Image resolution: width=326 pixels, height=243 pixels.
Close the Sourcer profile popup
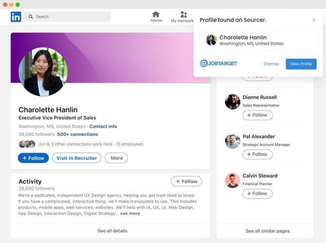point(313,20)
